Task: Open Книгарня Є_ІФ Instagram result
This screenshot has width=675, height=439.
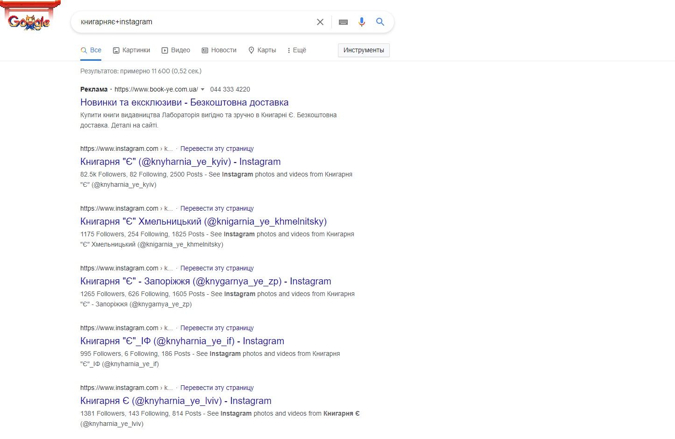Action: pyautogui.click(x=182, y=341)
